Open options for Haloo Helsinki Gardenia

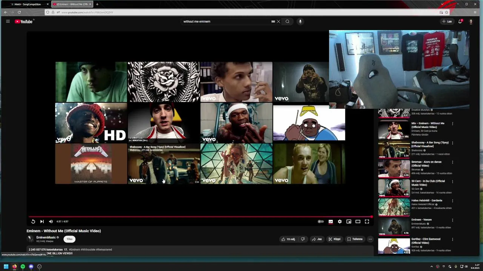point(452,201)
